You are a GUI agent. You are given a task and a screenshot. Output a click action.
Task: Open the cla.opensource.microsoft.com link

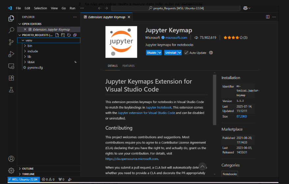(132, 159)
